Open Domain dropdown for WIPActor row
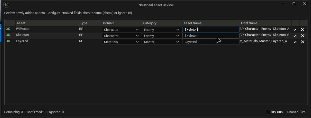 click(x=121, y=30)
